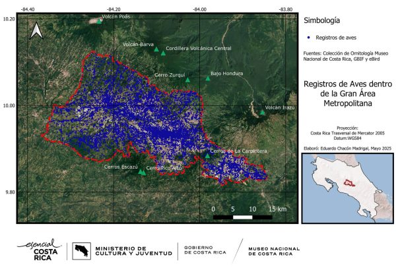Click the Cerro Zurquí triangle marker

(x=187, y=80)
